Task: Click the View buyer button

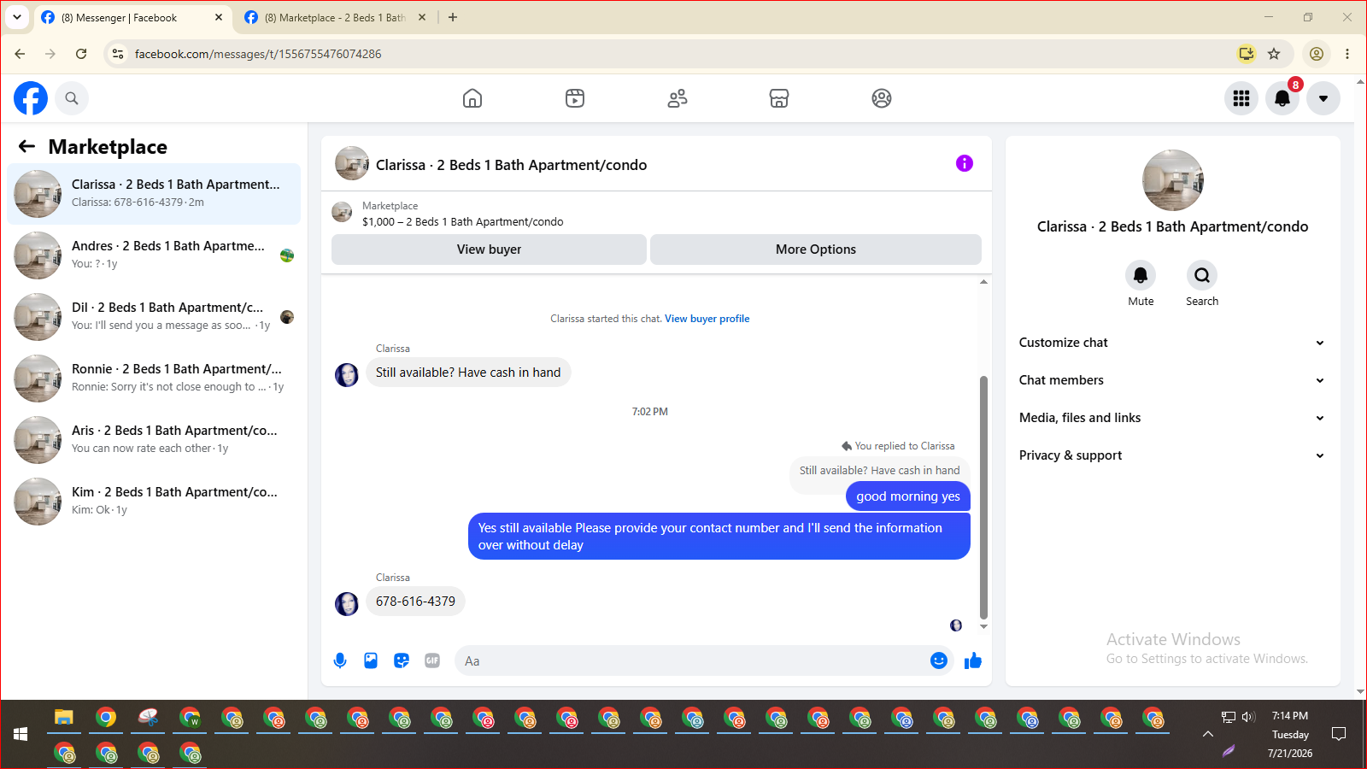Action: (x=489, y=249)
